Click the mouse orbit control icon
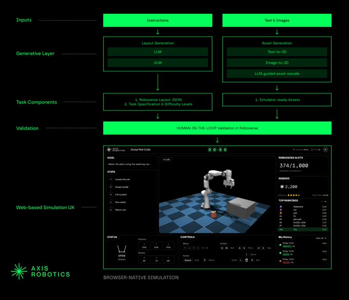This screenshot has width=349, height=300. 246,260
